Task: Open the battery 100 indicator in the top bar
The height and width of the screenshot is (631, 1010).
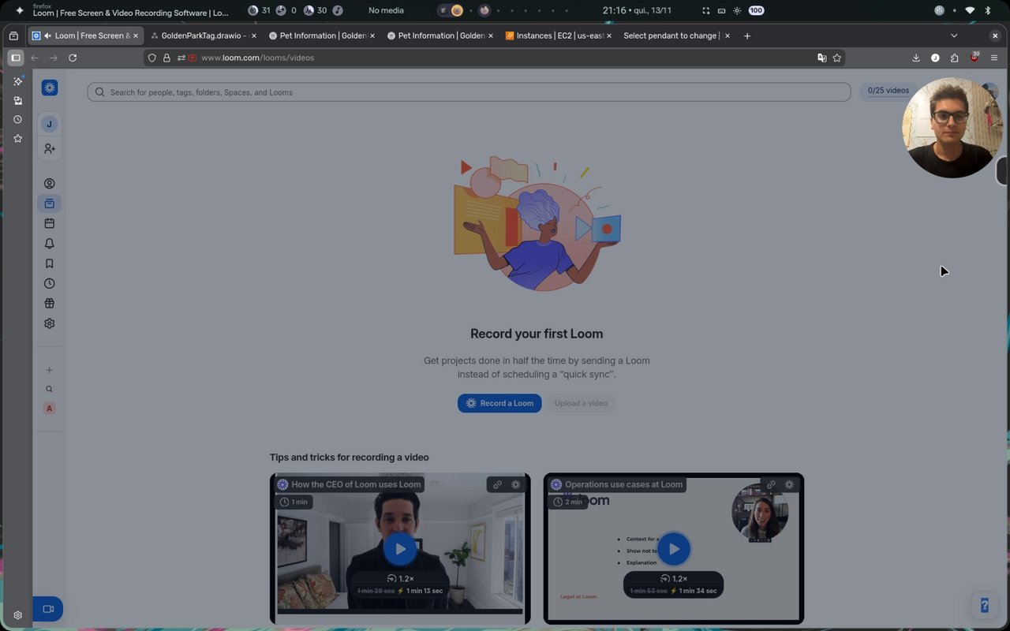Action: coord(756,10)
